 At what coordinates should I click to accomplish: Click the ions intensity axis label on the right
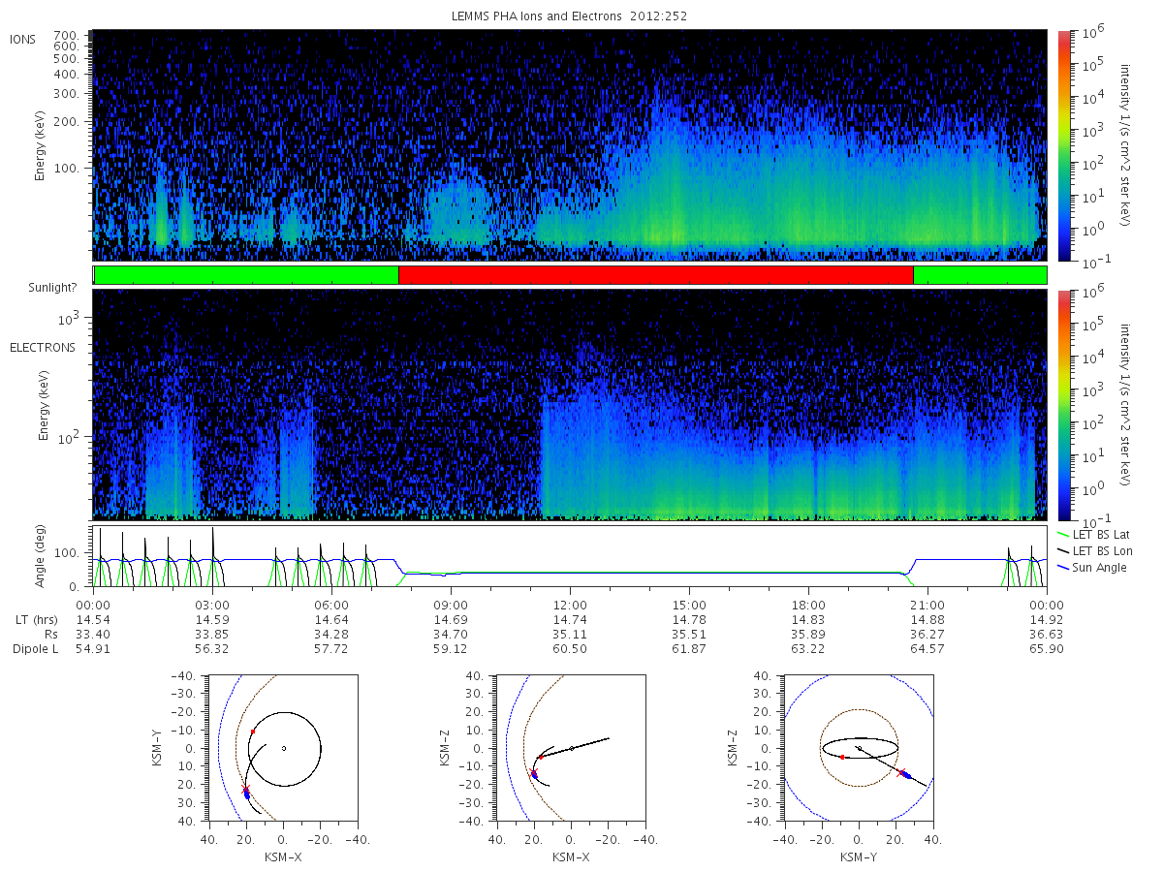1126,145
